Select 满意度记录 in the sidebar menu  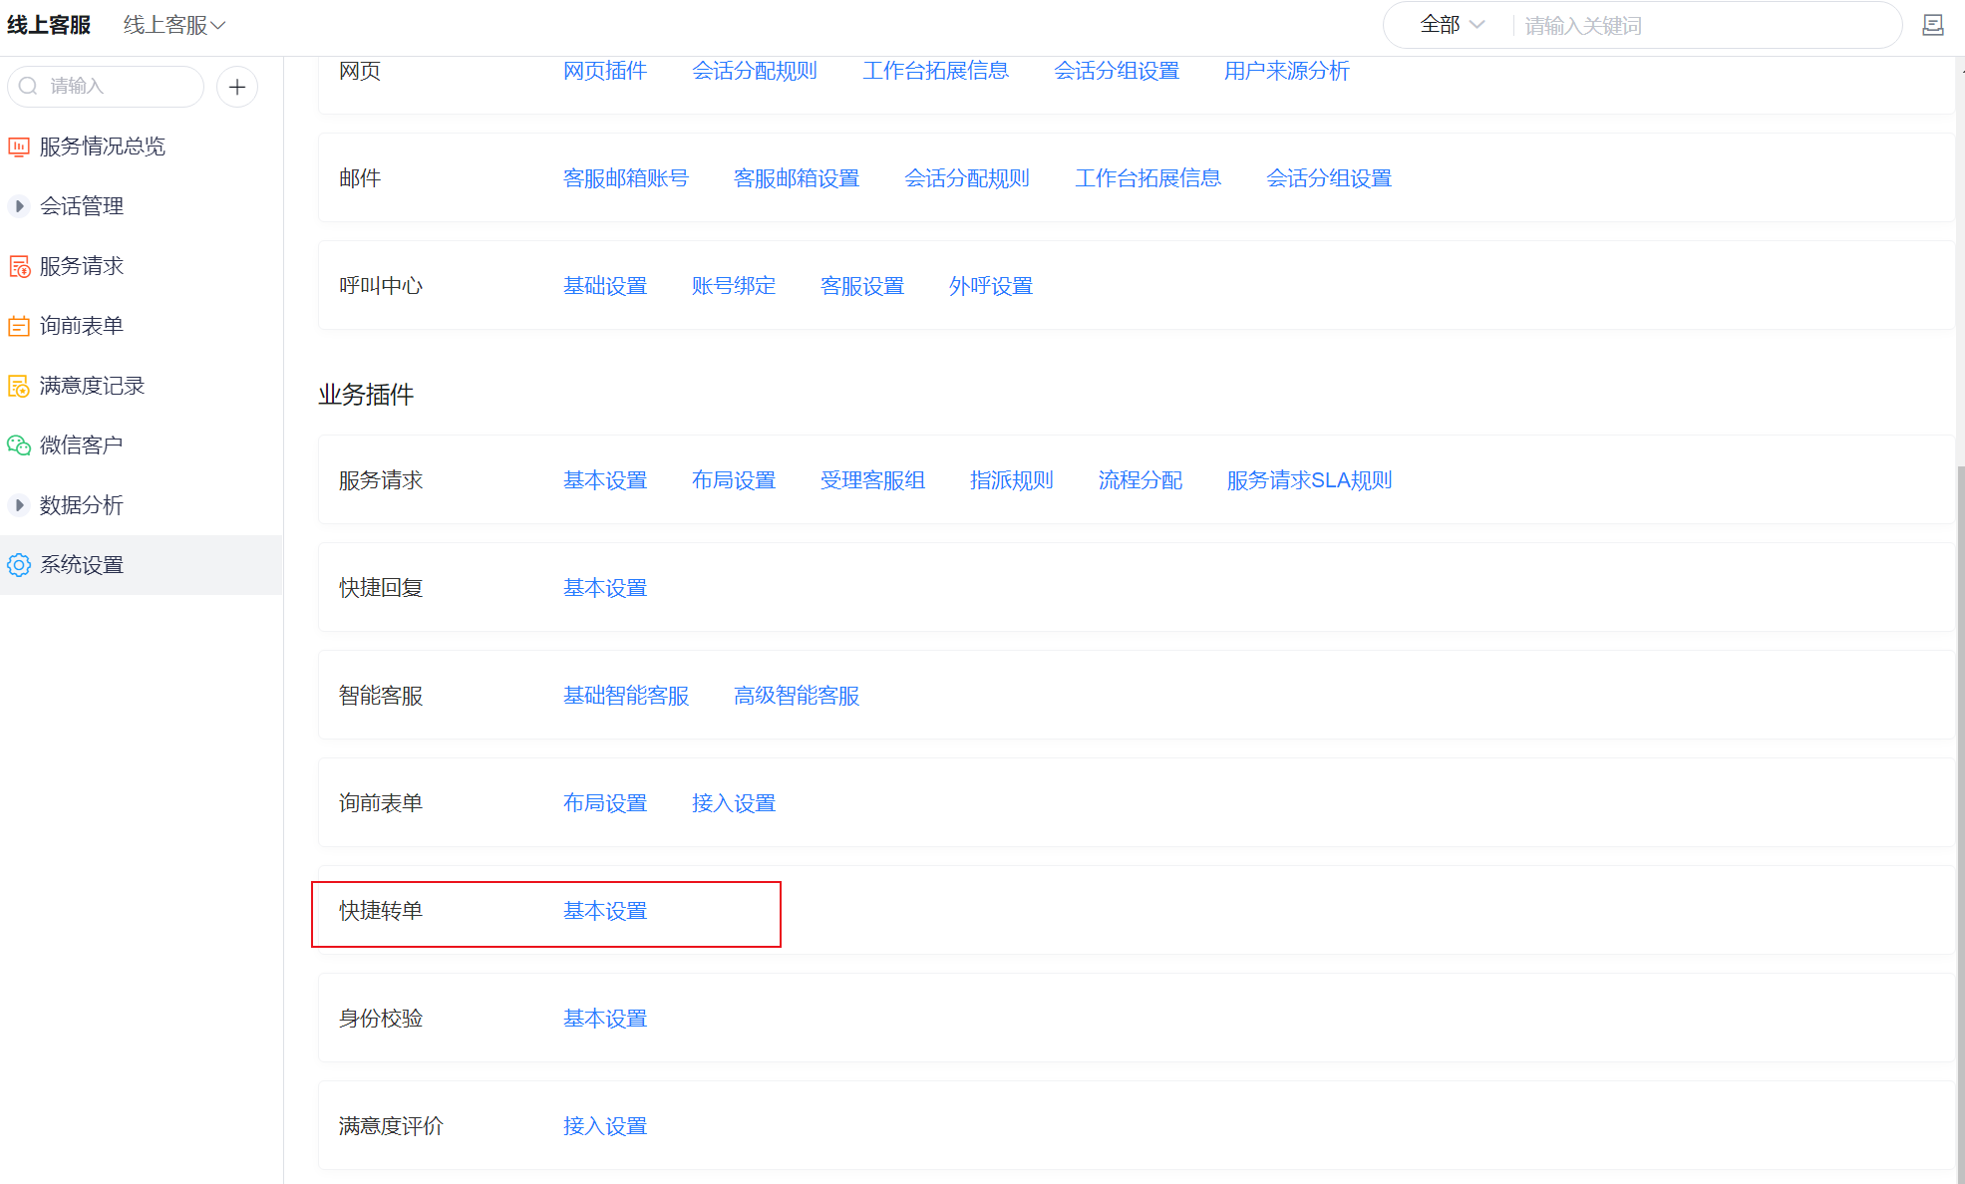tap(92, 386)
